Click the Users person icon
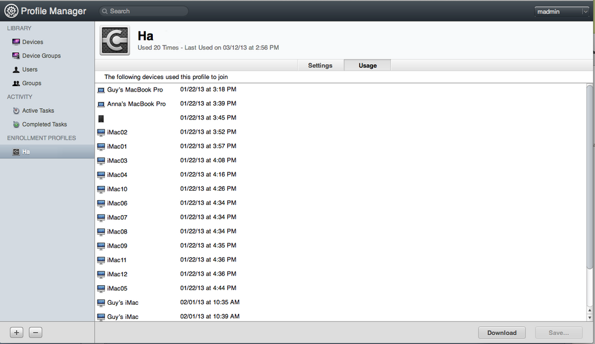Image resolution: width=595 pixels, height=344 pixels. [16, 70]
